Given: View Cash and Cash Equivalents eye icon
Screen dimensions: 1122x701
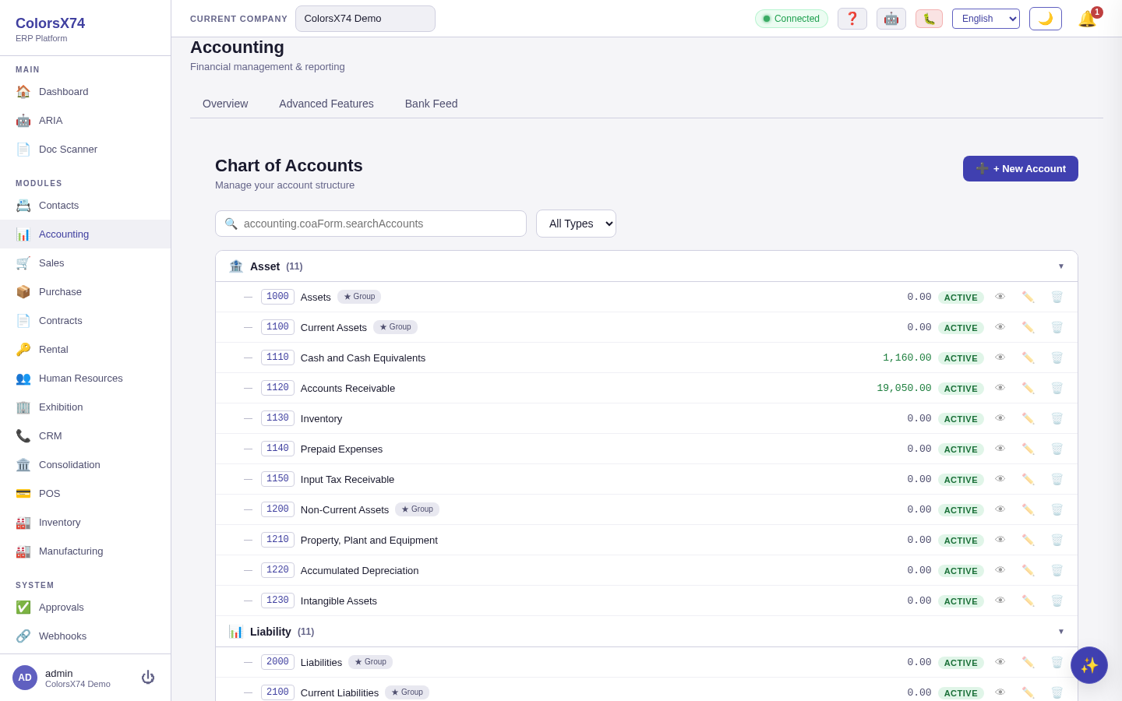Looking at the screenshot, I should coord(1000,358).
